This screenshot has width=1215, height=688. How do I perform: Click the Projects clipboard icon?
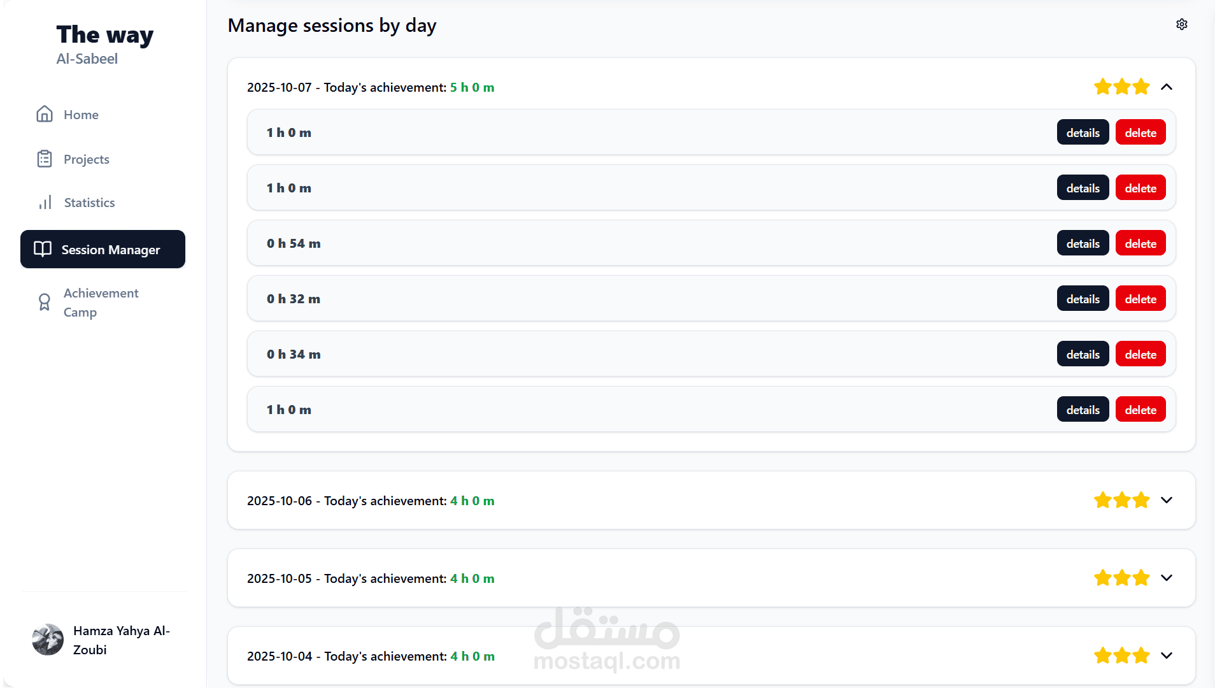[45, 159]
